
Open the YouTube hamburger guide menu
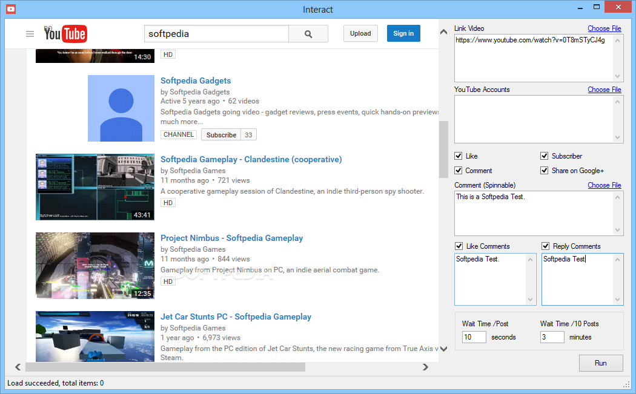pyautogui.click(x=30, y=34)
